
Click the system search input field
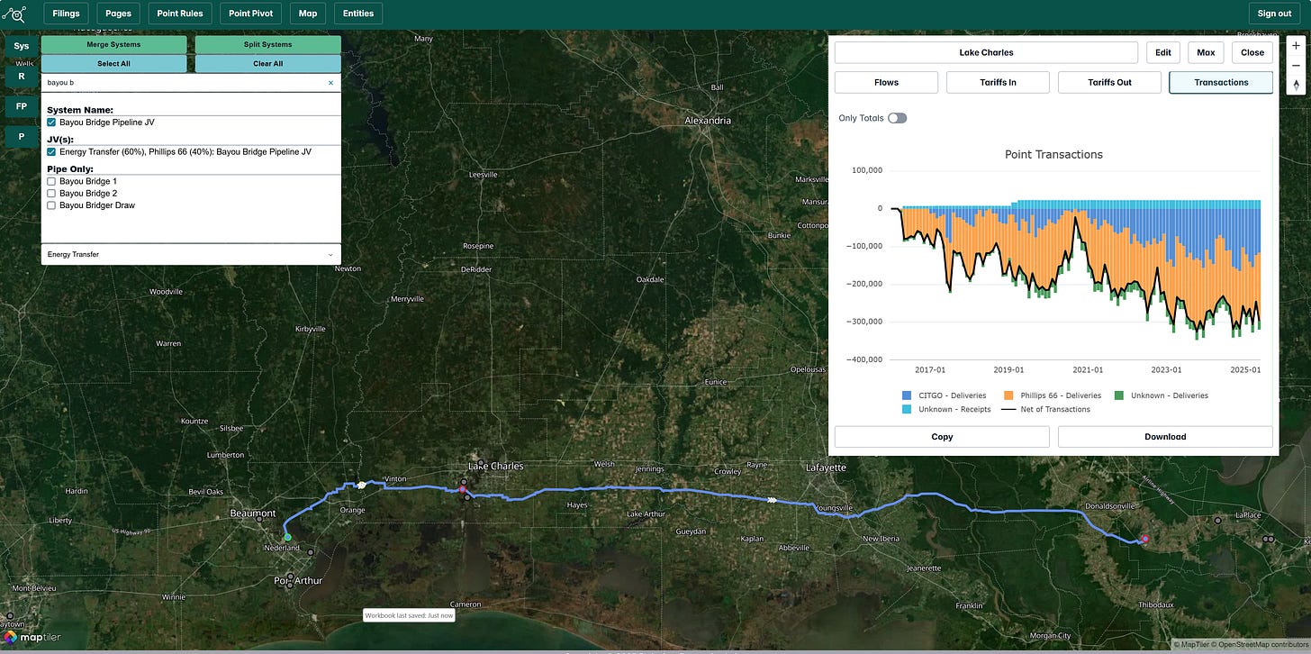pyautogui.click(x=185, y=82)
